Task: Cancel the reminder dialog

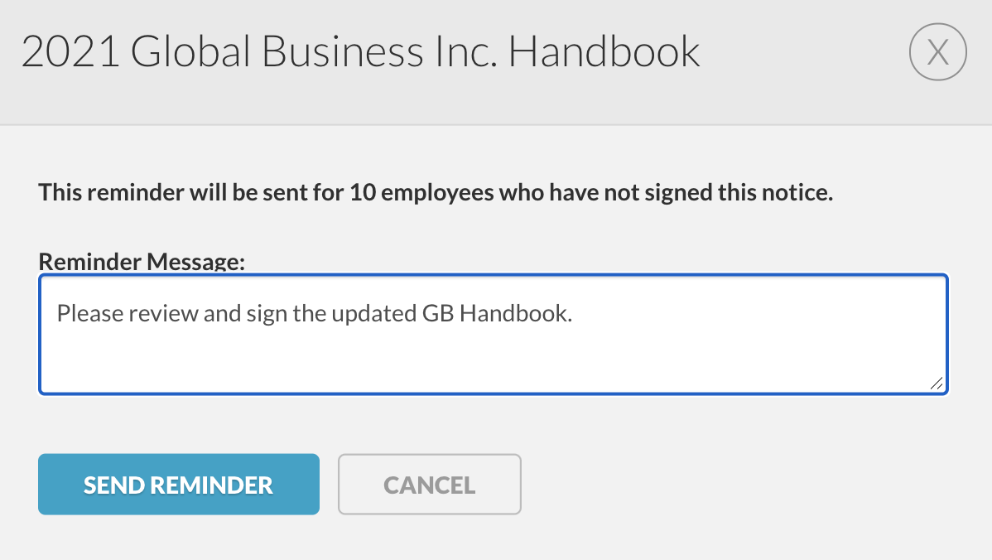Action: click(x=429, y=484)
